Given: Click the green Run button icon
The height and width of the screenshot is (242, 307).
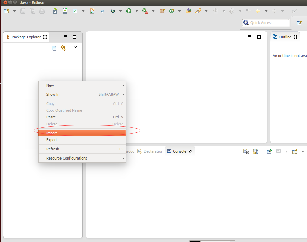Looking at the screenshot, I should click(129, 11).
